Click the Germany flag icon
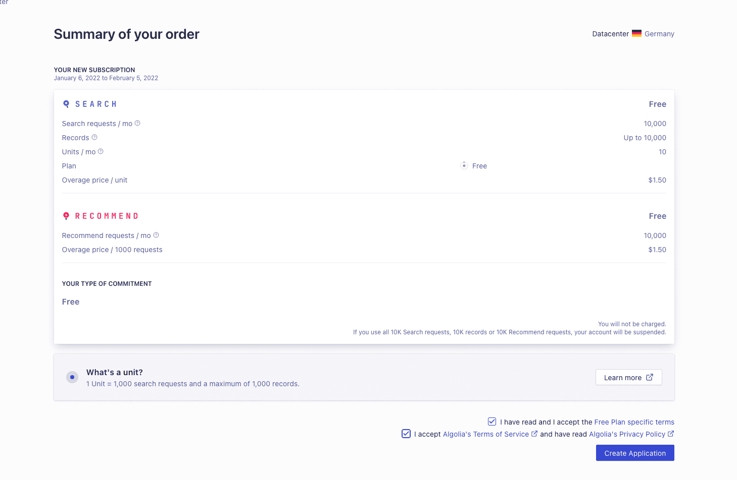737x480 pixels. tap(636, 33)
